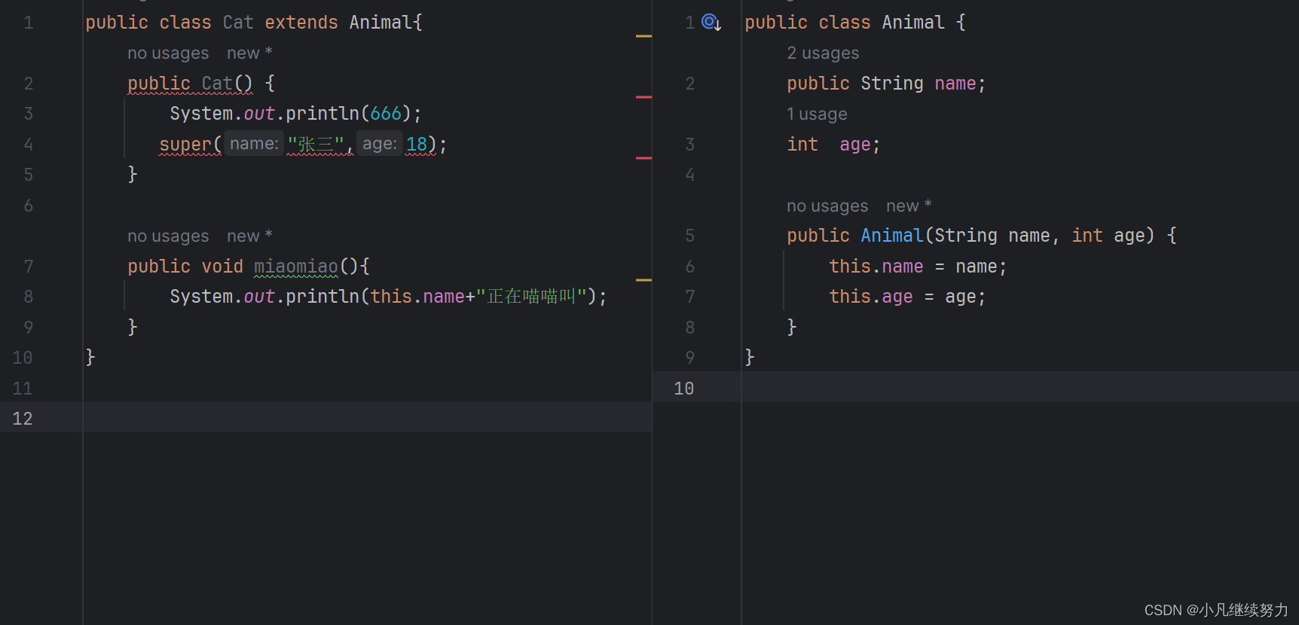Click 'new *' author hint above miaomiao method

pyautogui.click(x=249, y=236)
